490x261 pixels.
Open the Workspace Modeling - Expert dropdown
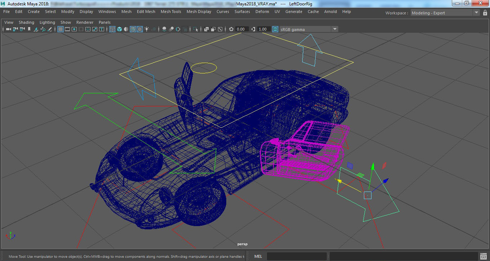tap(445, 13)
